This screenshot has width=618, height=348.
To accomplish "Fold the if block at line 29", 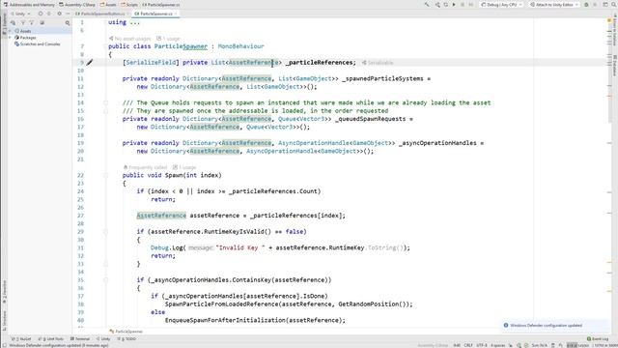I will tap(105, 232).
